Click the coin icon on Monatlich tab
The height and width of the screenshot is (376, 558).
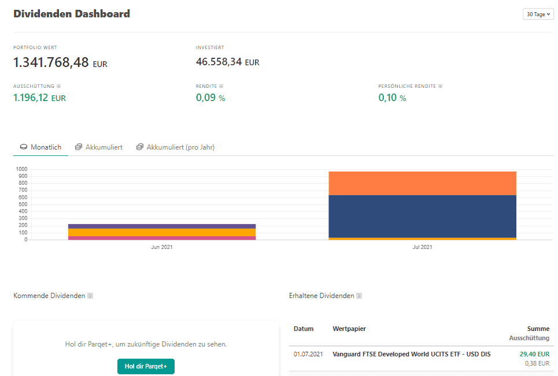[24, 147]
